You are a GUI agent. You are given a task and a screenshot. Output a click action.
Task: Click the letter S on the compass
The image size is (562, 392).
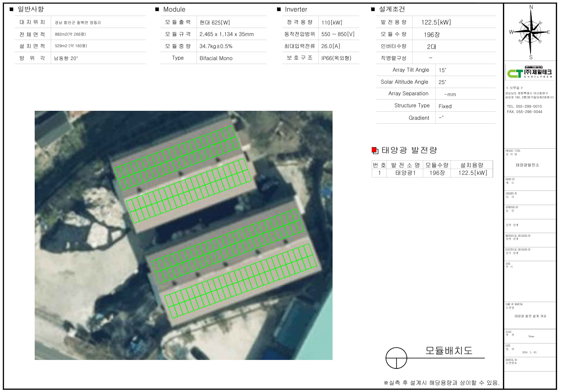pos(531,57)
